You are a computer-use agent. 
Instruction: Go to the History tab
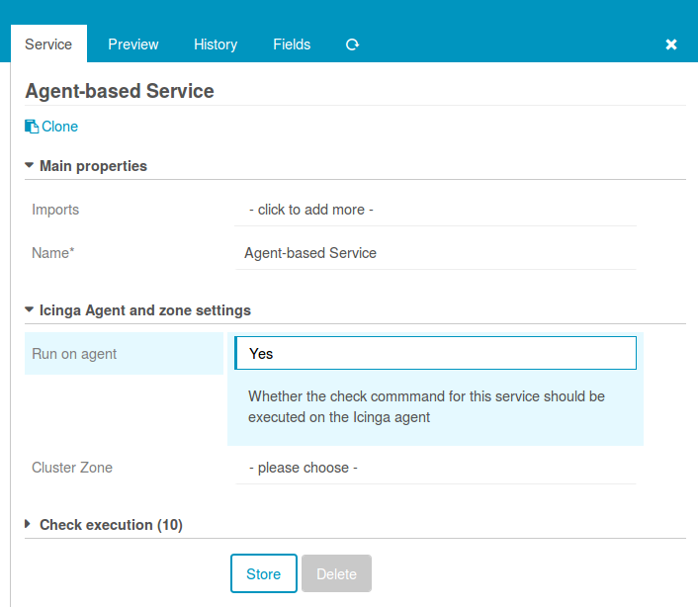point(216,44)
